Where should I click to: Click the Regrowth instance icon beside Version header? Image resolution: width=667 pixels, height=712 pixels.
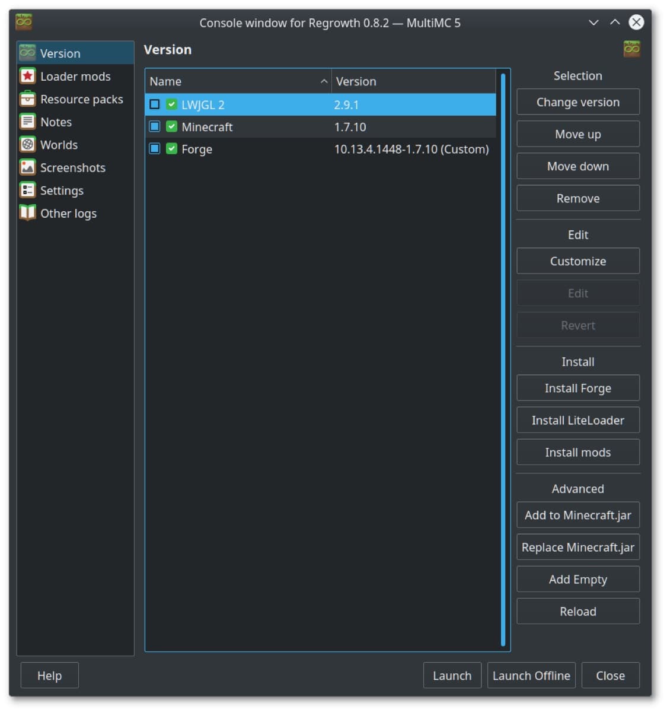click(x=631, y=49)
